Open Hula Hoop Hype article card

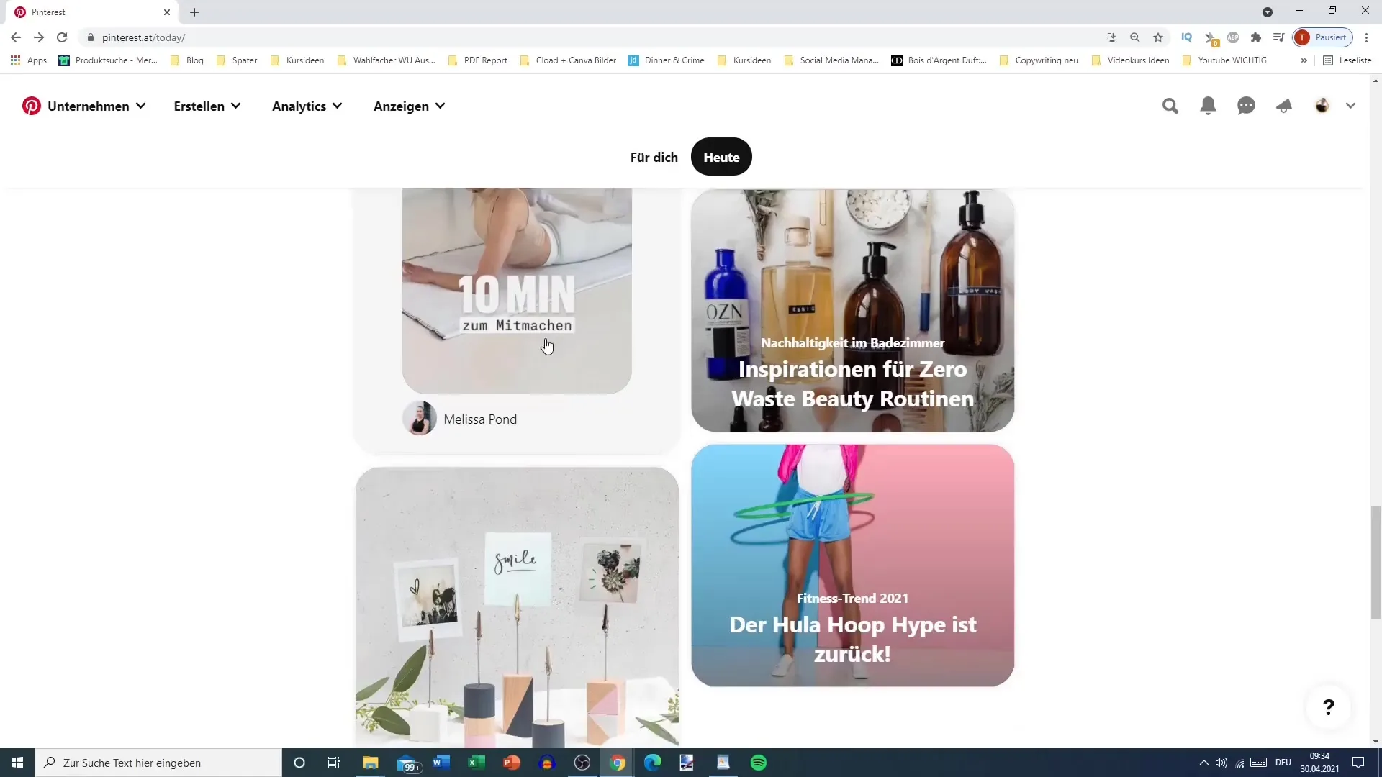point(852,565)
